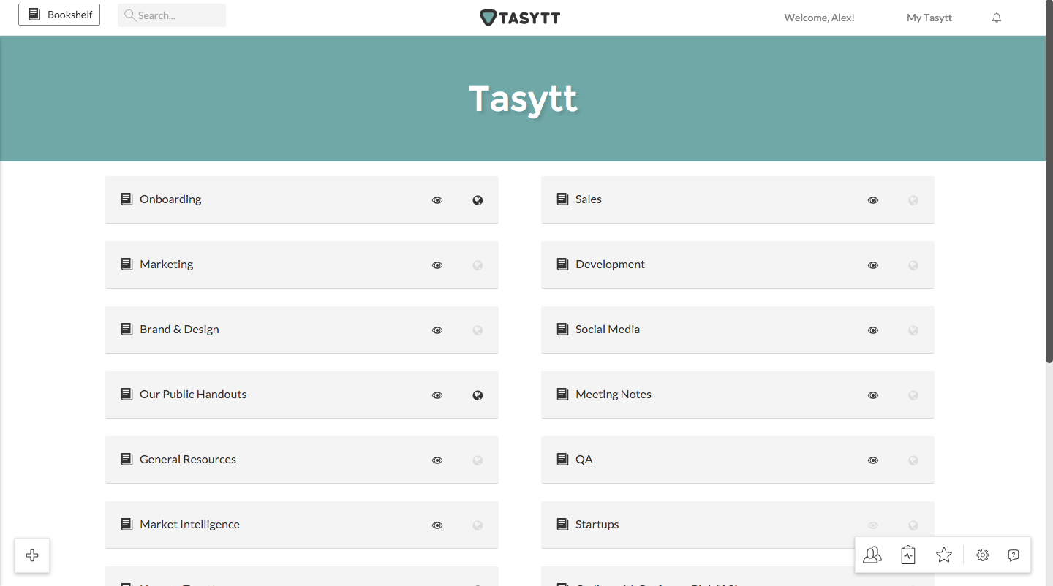Click the book icon next to Onboarding

click(x=127, y=199)
